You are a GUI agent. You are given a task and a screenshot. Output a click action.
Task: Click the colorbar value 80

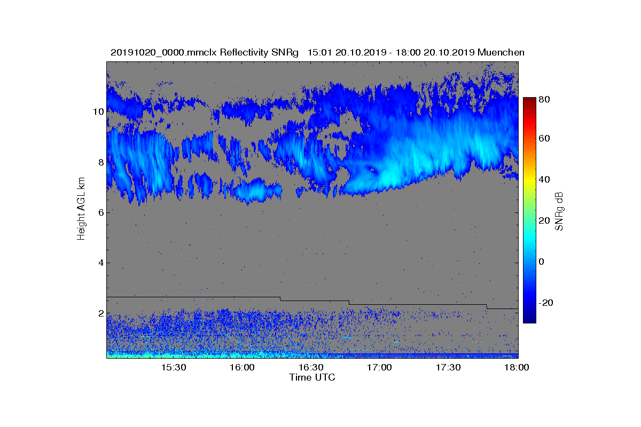click(x=545, y=99)
